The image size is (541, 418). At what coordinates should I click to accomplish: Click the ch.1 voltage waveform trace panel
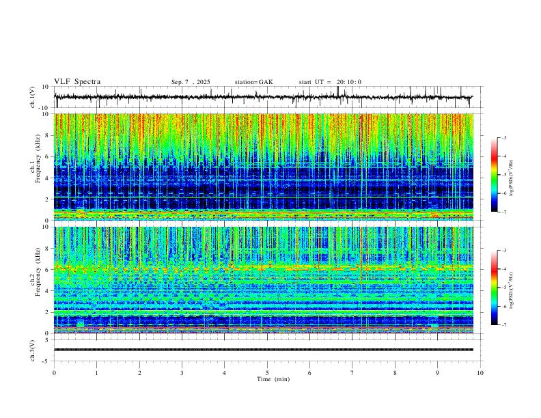pos(268,97)
